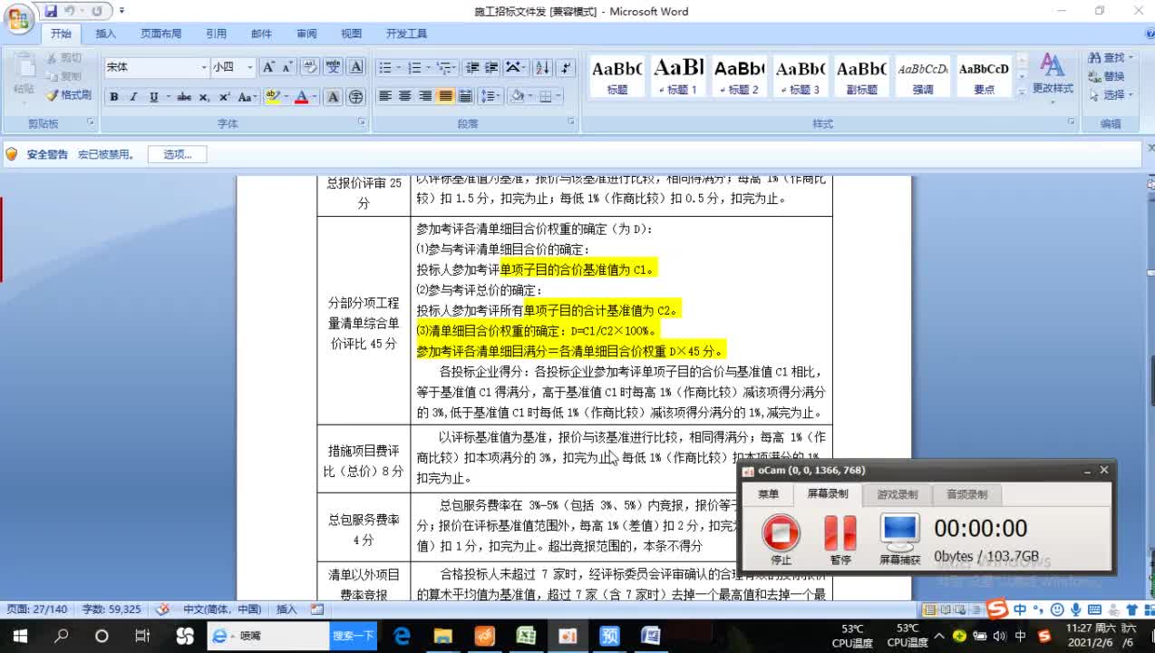Viewport: 1155px width, 653px height.
Task: Click the Office button logo
Action: pyautogui.click(x=18, y=19)
